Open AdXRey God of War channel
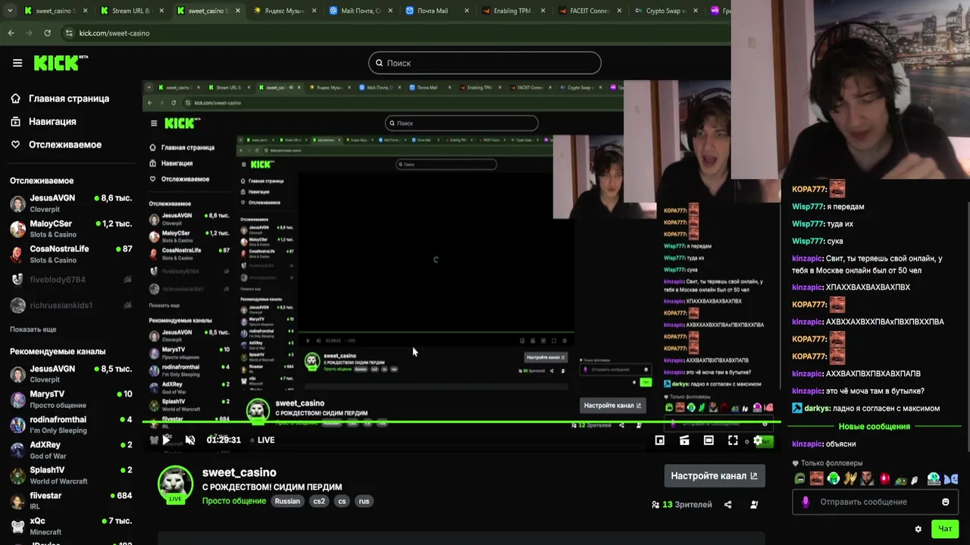The width and height of the screenshot is (970, 545). [72, 450]
